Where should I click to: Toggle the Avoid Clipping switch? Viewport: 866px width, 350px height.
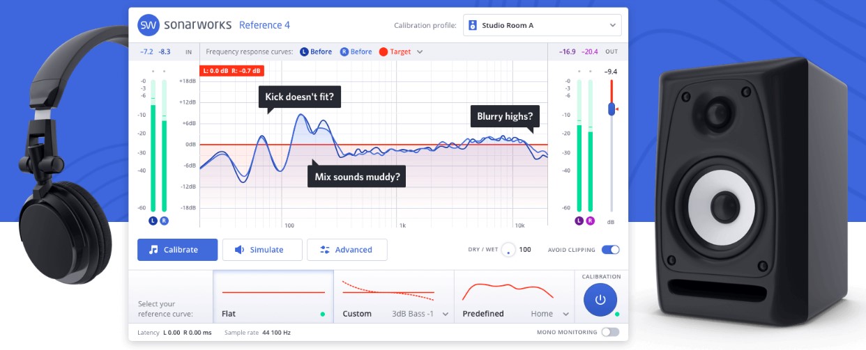(610, 250)
